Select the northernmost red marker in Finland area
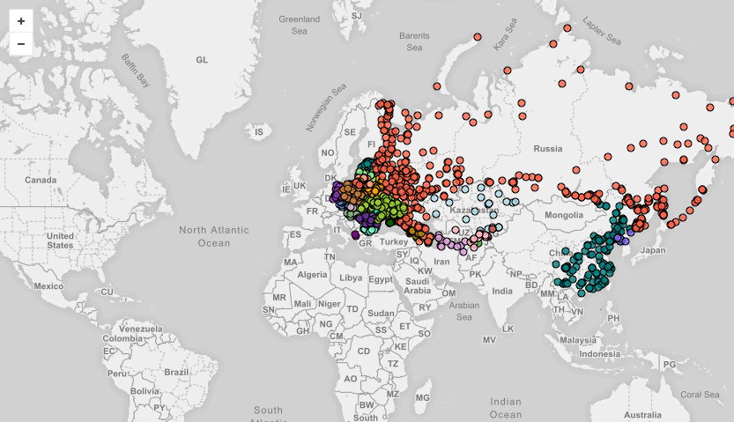 pos(379,103)
